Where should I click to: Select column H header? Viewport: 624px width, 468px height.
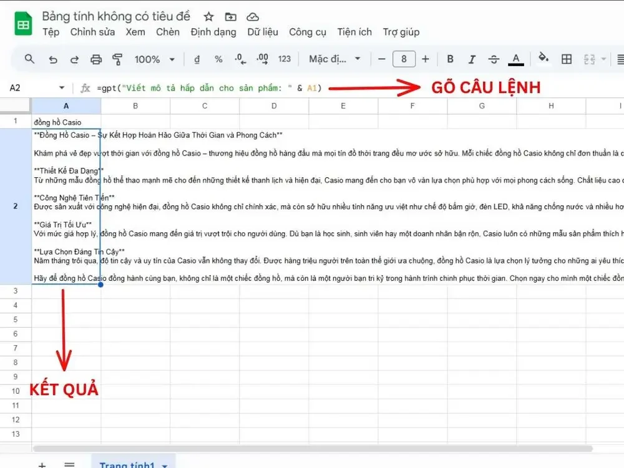(551, 106)
